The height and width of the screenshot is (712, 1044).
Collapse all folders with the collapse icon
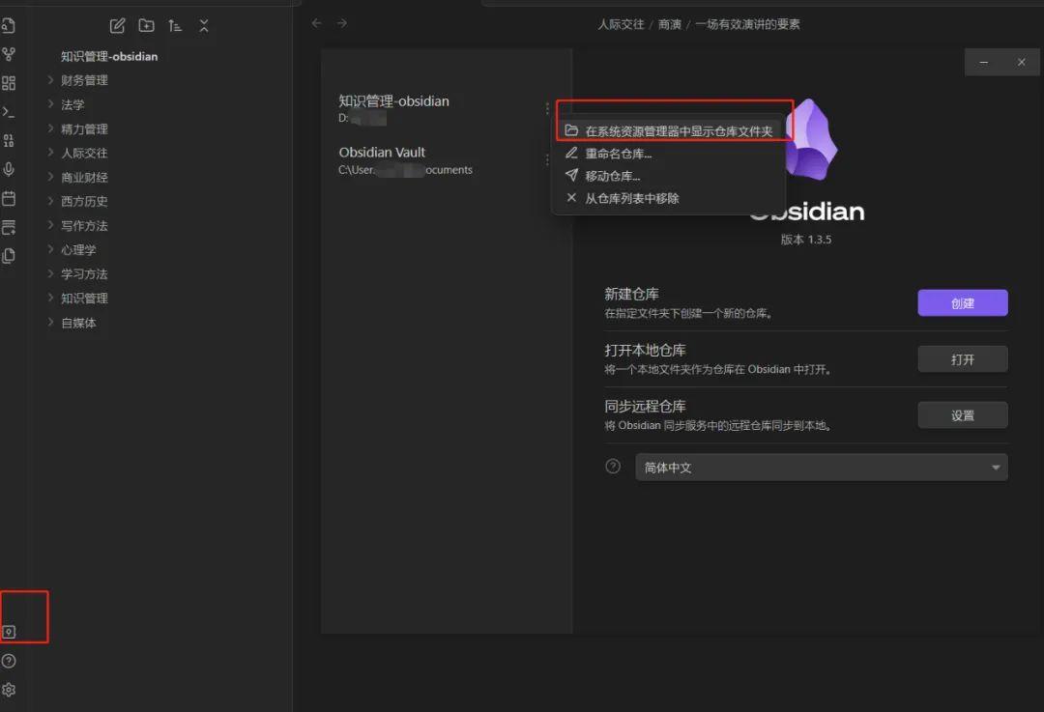pyautogui.click(x=204, y=25)
